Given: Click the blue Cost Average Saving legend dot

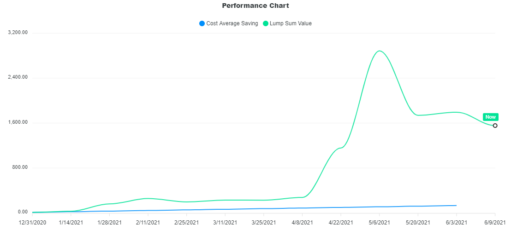Looking at the screenshot, I should pos(202,23).
